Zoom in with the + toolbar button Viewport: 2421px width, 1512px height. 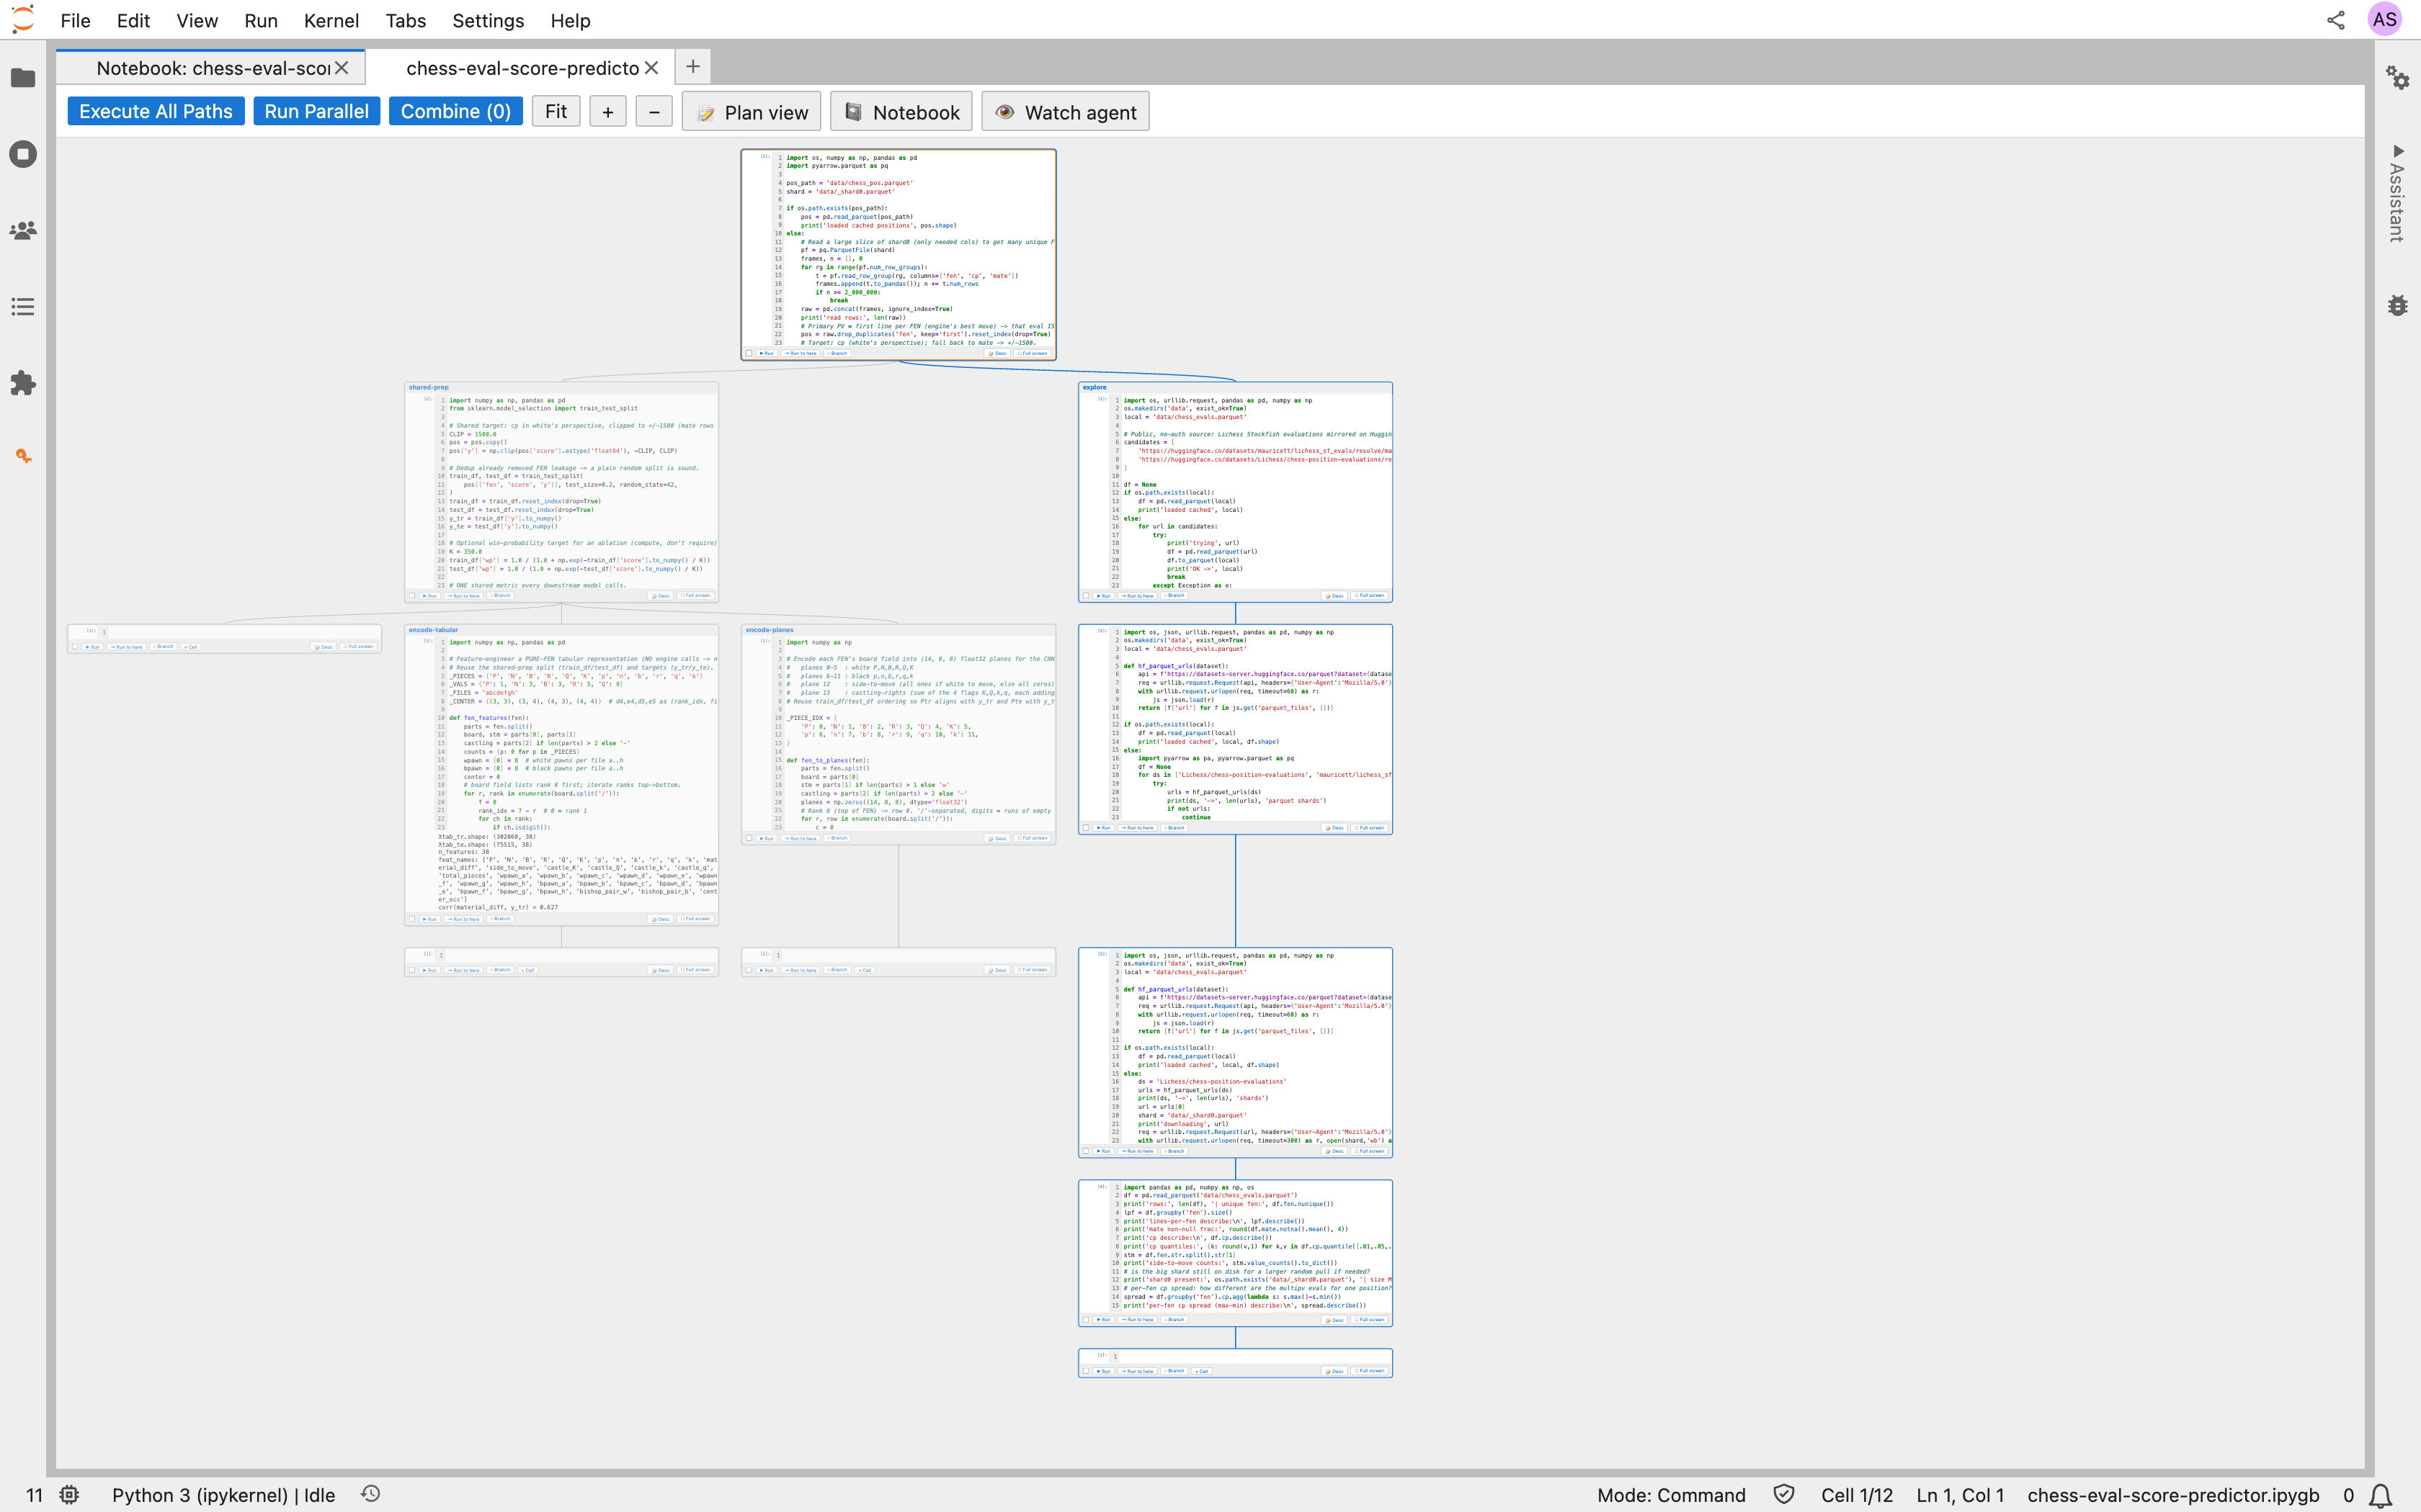pos(608,112)
